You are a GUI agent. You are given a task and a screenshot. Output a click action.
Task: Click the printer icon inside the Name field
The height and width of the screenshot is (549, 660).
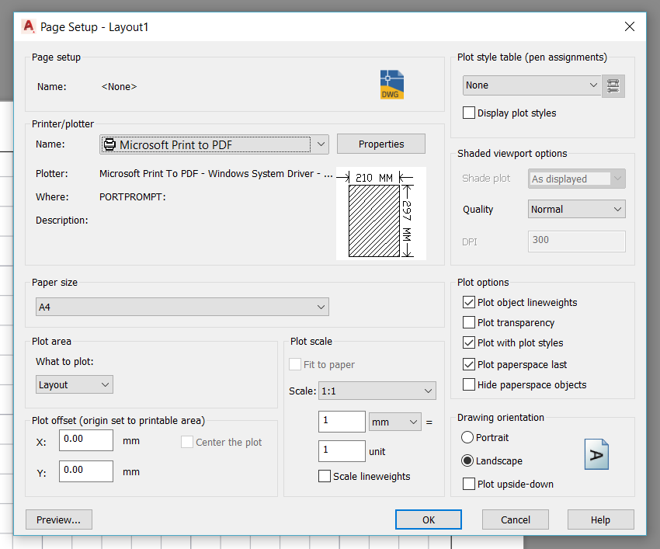[x=109, y=144]
